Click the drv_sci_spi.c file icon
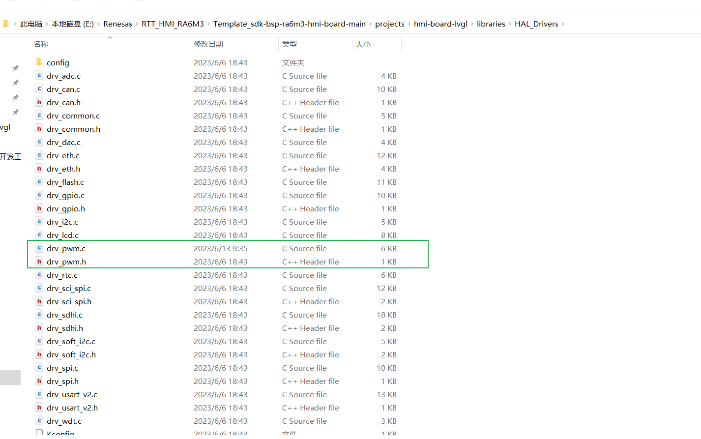701x439 pixels. pyautogui.click(x=39, y=288)
